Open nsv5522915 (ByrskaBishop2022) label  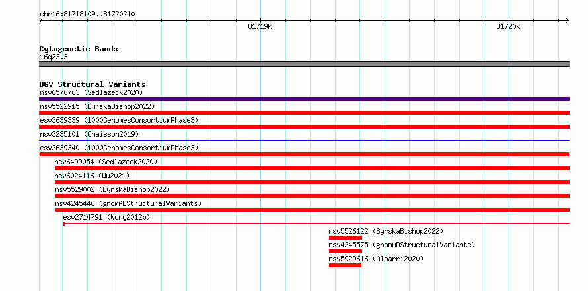pyautogui.click(x=97, y=106)
